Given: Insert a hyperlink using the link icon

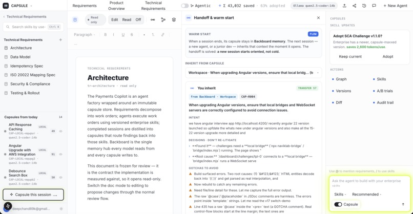Looking at the screenshot, I should click(x=163, y=34).
